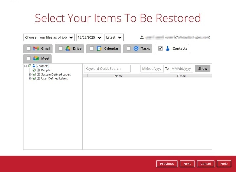Click the Google Tasks checkmark icon

point(136,49)
